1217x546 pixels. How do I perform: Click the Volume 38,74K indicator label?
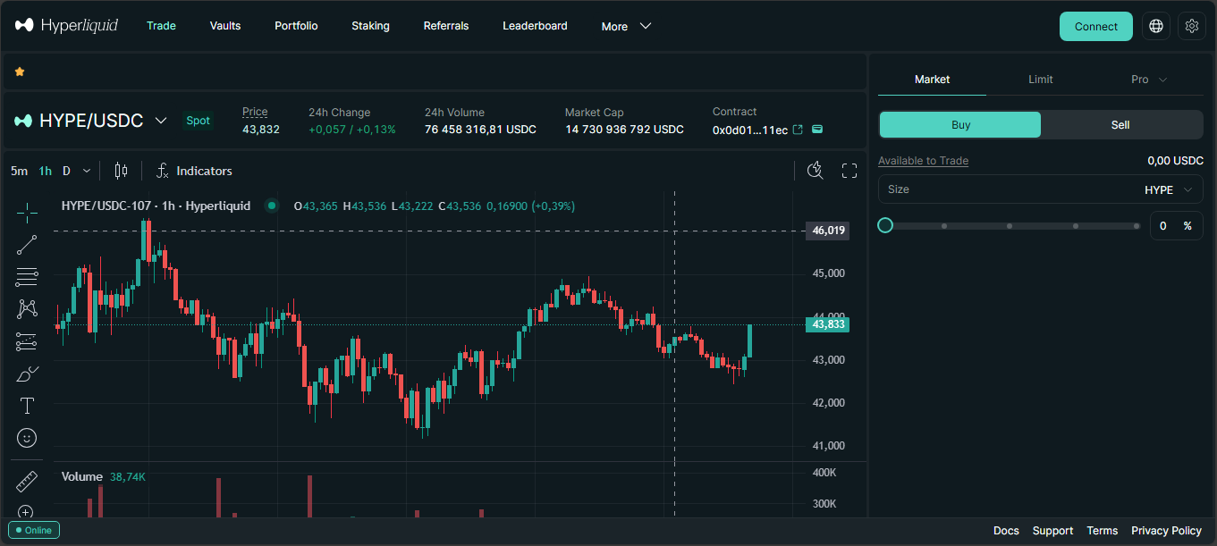[x=103, y=477]
